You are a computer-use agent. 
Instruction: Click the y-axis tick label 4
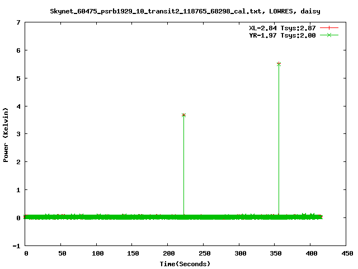tap(18, 106)
